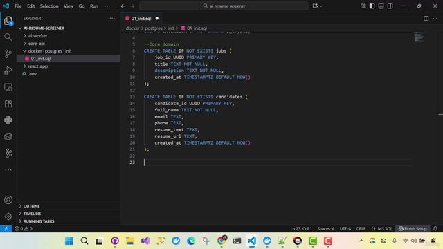Open the Run menu

(94, 6)
